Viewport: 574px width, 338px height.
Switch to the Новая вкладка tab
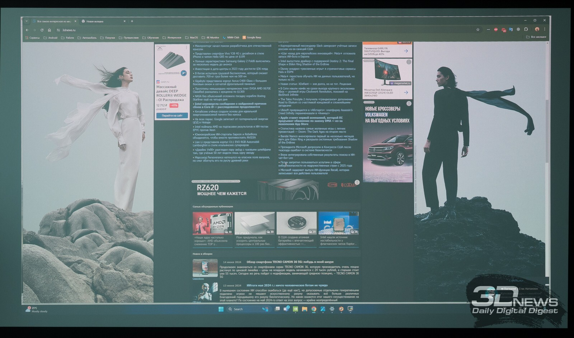pos(103,21)
